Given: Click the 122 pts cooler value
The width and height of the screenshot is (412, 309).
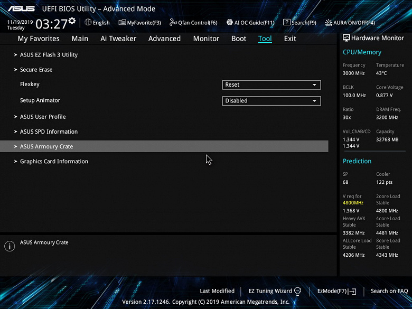Looking at the screenshot, I should tap(384, 182).
